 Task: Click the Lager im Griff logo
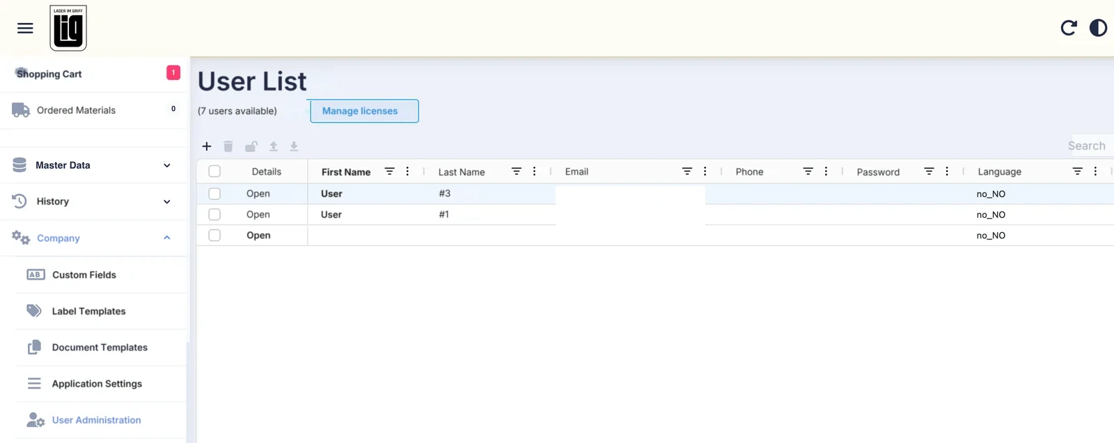tap(68, 28)
